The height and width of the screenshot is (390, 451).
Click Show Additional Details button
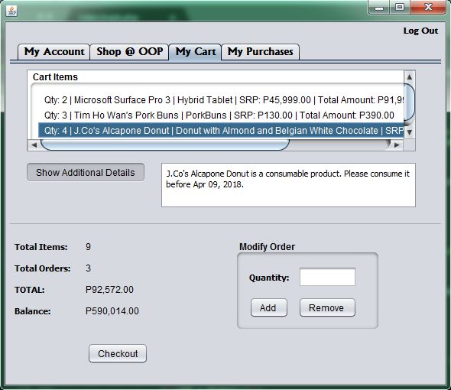(86, 172)
